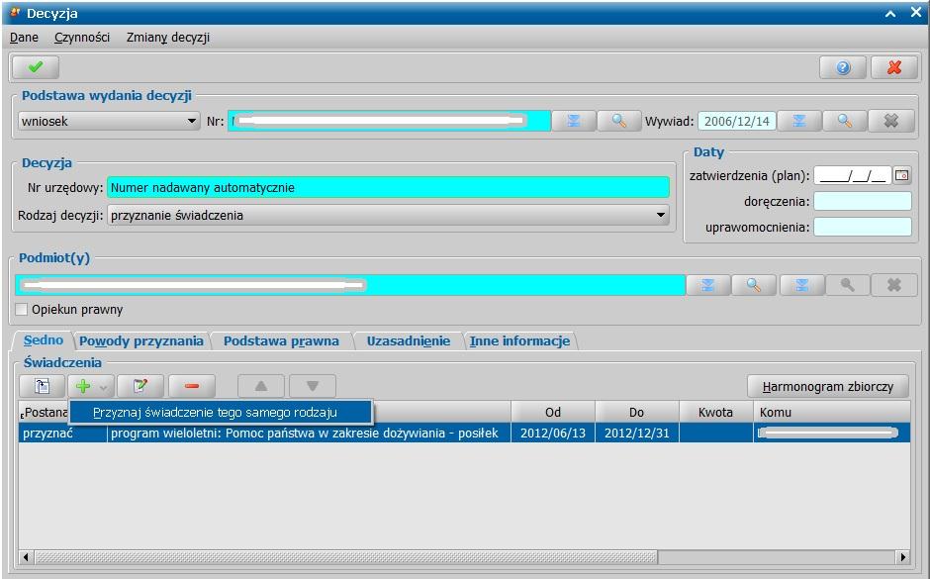
Task: Open Harmonogram zbiorczy
Action: pyautogui.click(x=828, y=387)
